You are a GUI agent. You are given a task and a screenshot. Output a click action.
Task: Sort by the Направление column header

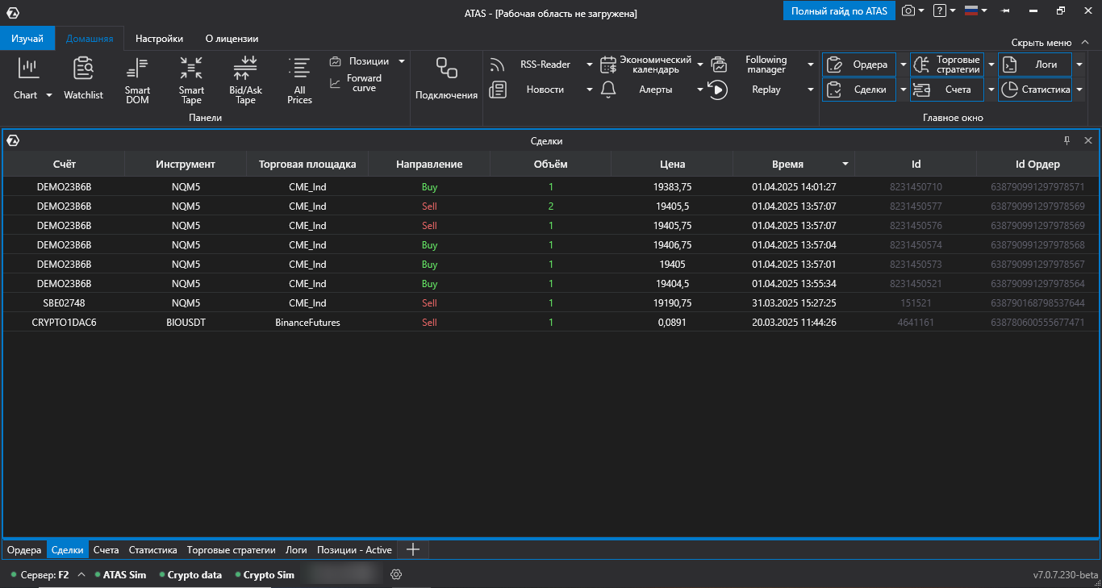click(429, 164)
